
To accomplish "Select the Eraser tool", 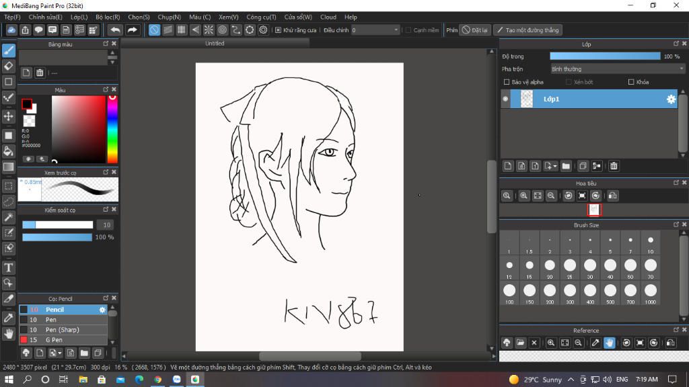I will point(9,67).
